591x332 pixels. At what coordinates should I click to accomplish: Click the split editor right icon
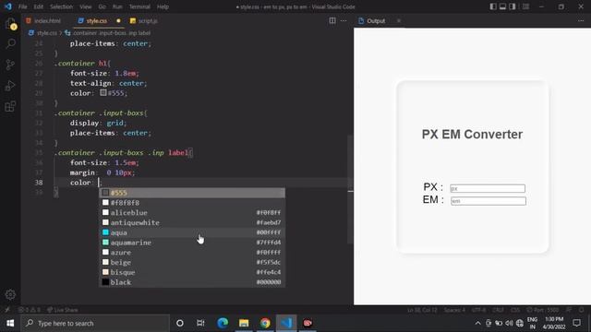click(x=332, y=20)
